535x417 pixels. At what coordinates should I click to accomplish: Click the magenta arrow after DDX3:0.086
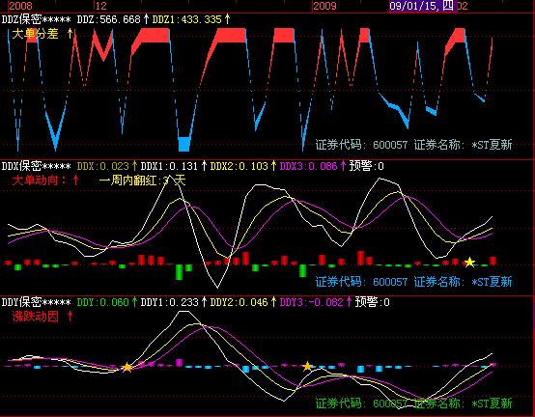[x=343, y=166]
